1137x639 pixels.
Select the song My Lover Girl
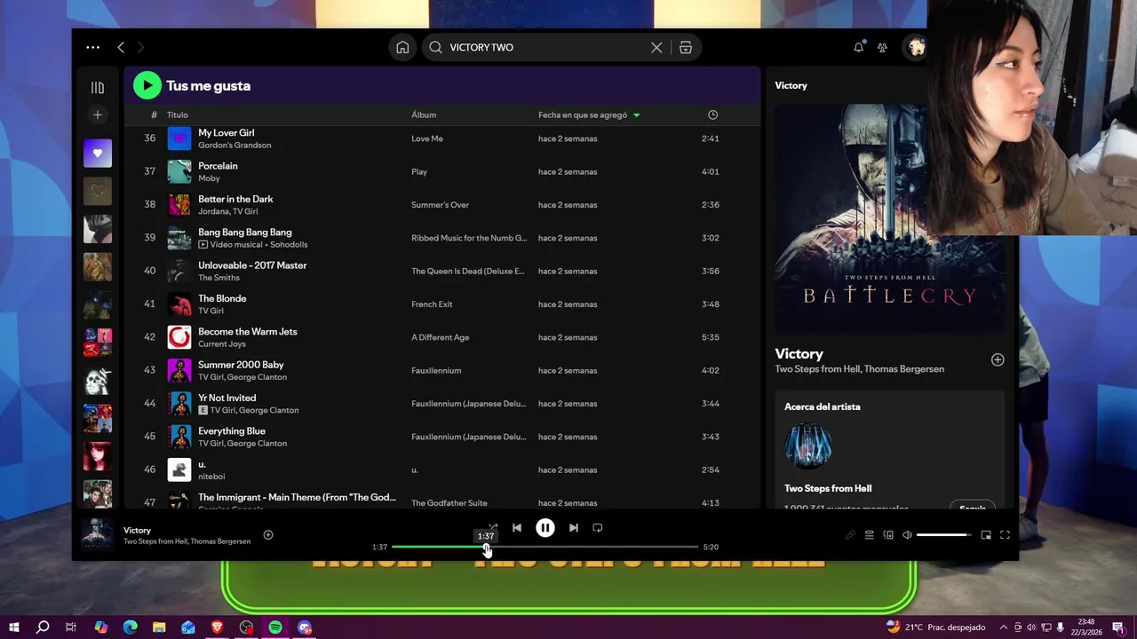point(226,133)
